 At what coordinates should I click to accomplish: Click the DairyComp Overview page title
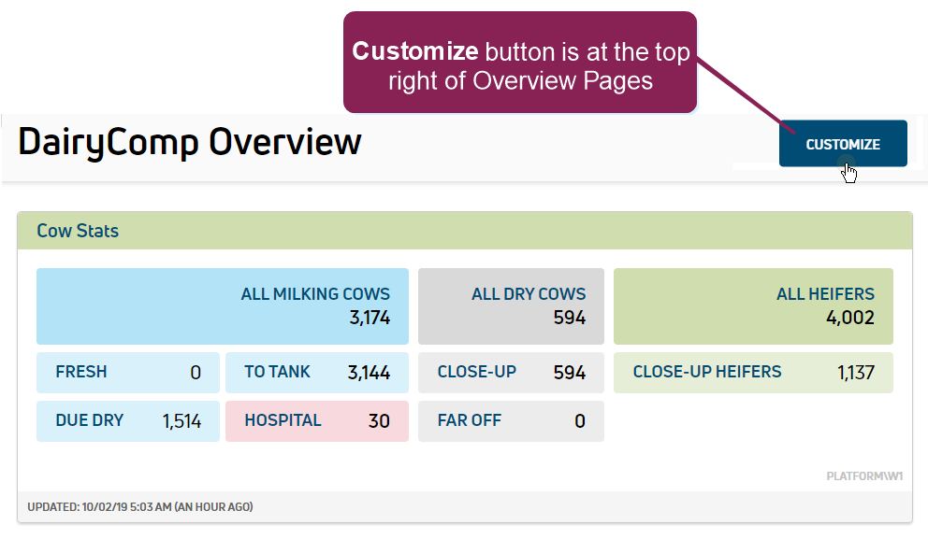[x=190, y=142]
